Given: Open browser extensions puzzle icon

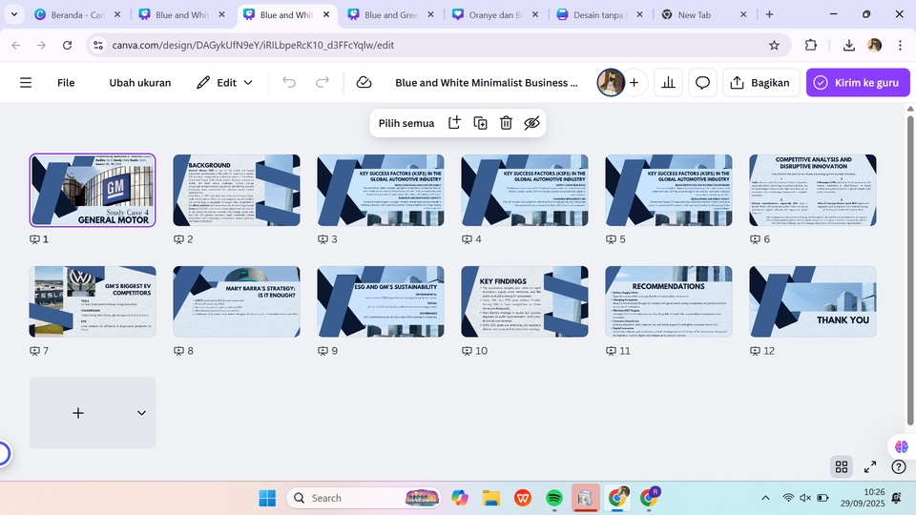Looking at the screenshot, I should [x=811, y=45].
